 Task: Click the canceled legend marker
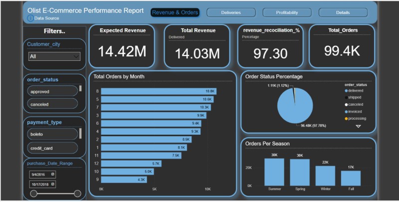click(x=346, y=105)
